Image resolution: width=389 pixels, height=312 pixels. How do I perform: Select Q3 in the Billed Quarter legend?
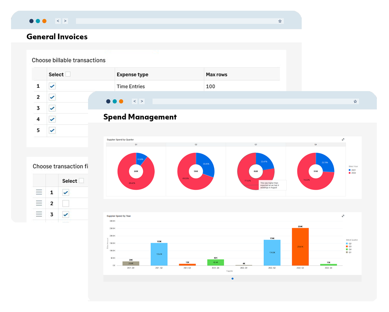click(350, 246)
